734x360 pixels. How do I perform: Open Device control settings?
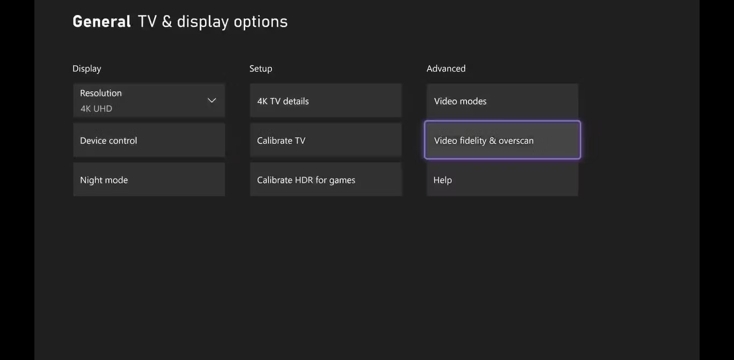click(x=149, y=140)
